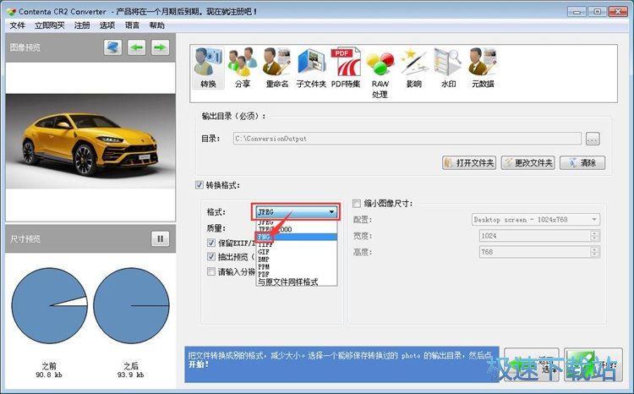Click the output directory path field
This screenshot has height=394, width=634.
tap(407, 139)
